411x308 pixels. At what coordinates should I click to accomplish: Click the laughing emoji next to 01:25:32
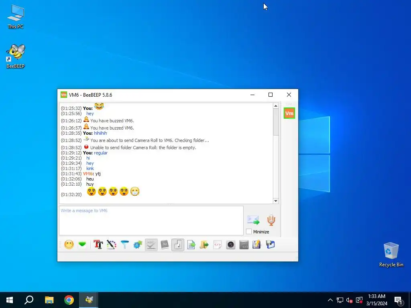pyautogui.click(x=99, y=106)
